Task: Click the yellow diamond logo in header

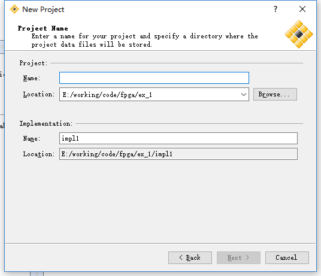Action: click(x=299, y=34)
